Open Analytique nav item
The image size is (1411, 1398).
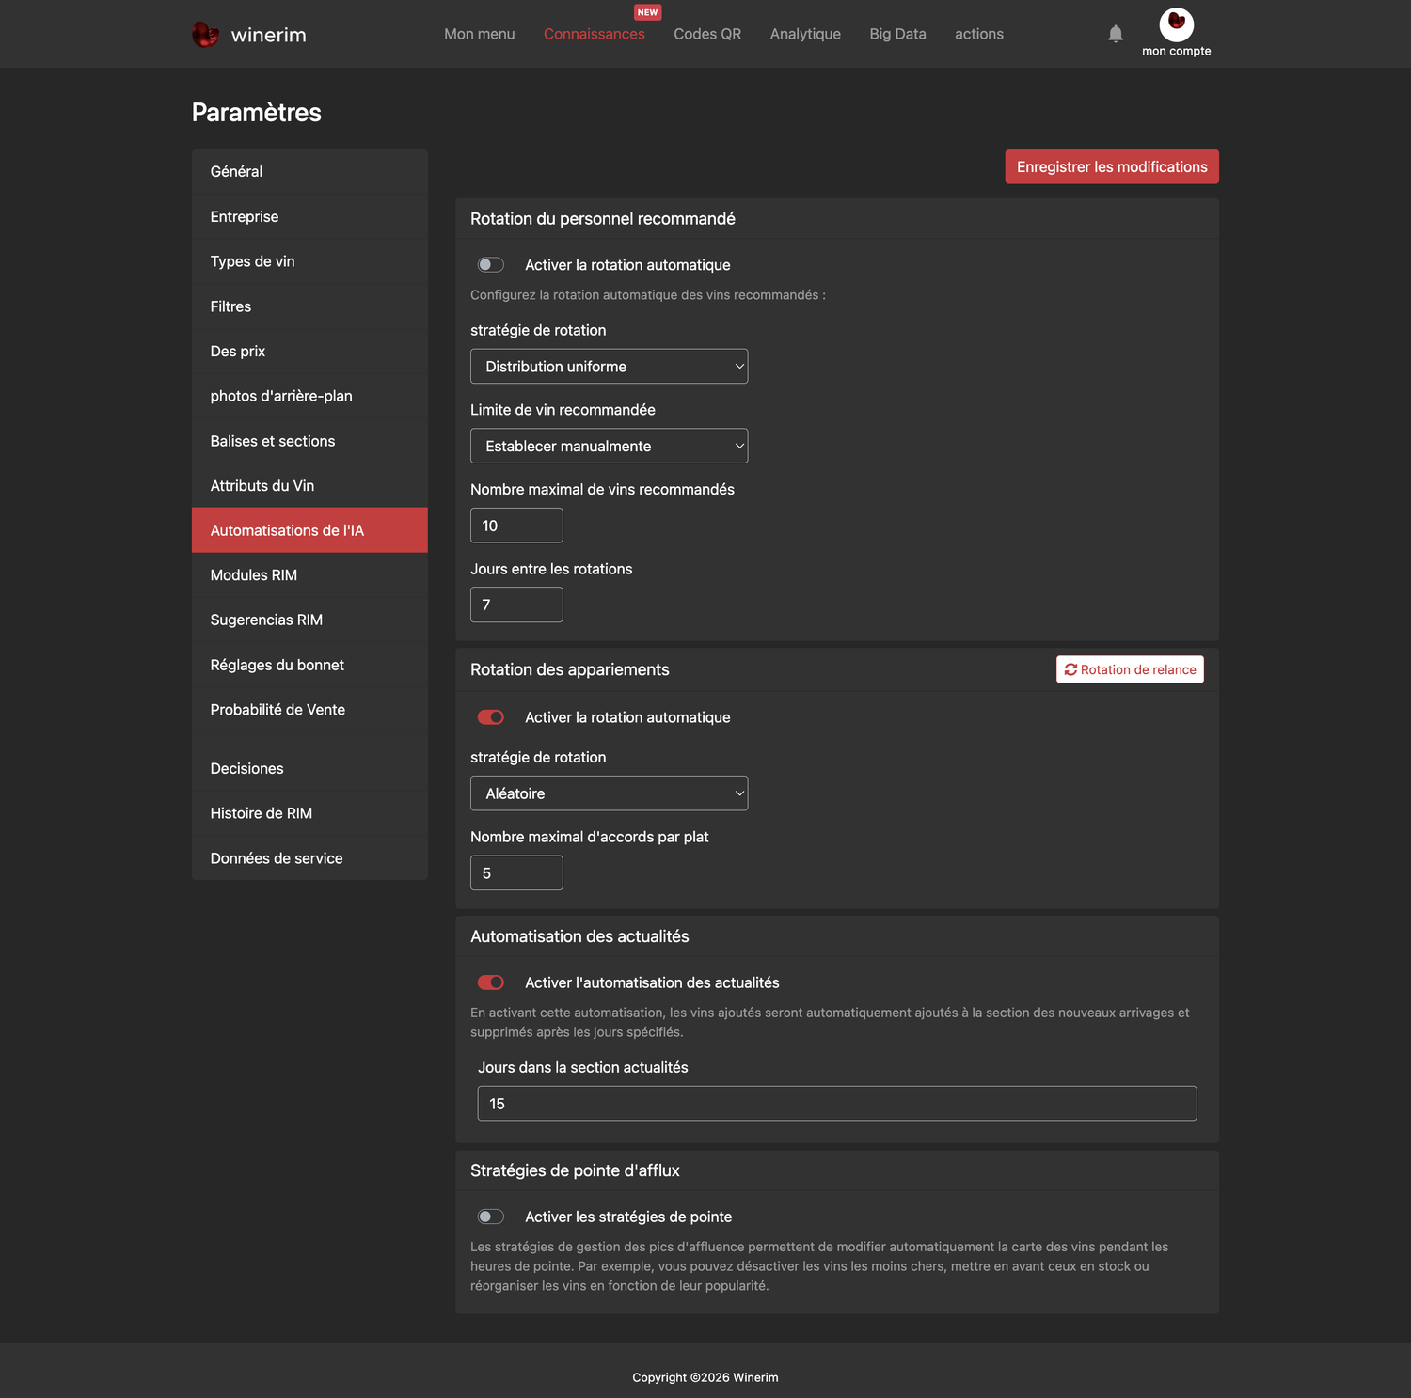pos(805,34)
